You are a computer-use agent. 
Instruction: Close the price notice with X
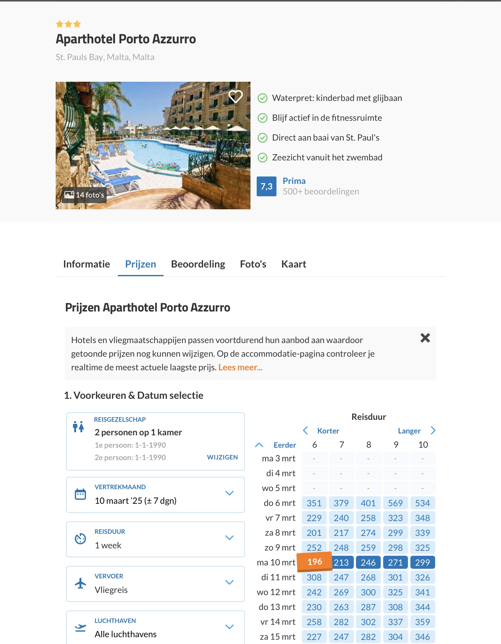pos(425,338)
